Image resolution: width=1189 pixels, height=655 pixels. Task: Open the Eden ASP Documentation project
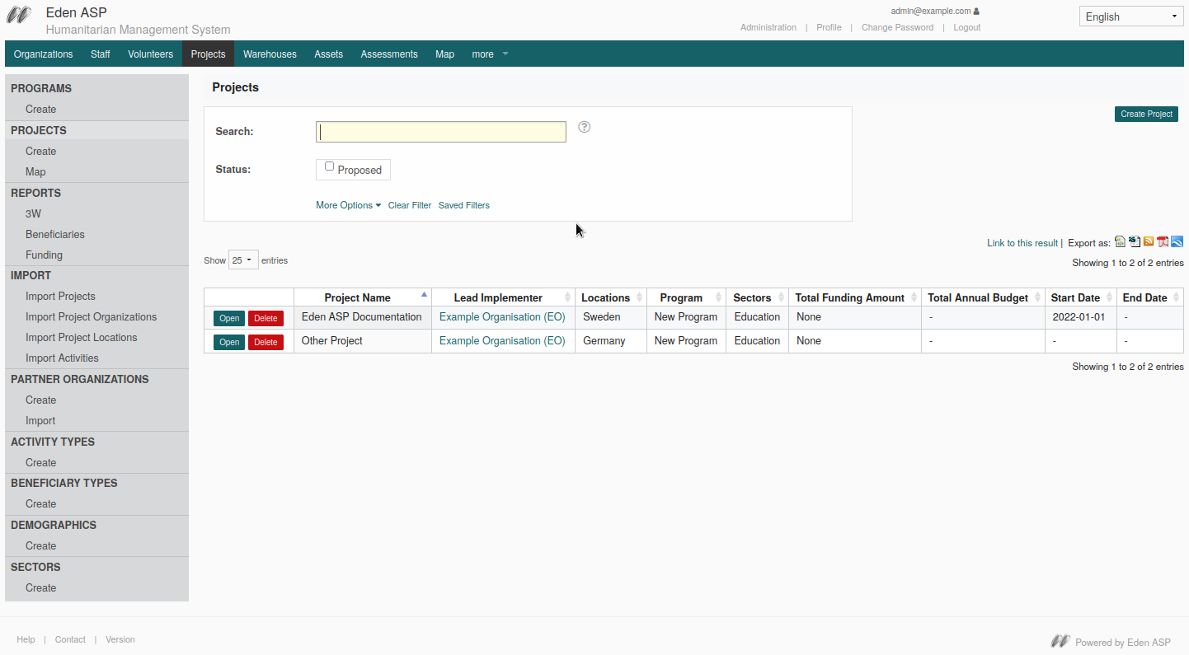pyautogui.click(x=229, y=318)
